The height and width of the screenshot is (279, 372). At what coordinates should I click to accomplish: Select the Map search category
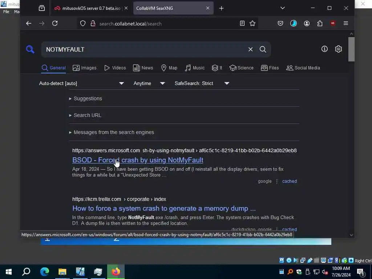[x=169, y=68]
